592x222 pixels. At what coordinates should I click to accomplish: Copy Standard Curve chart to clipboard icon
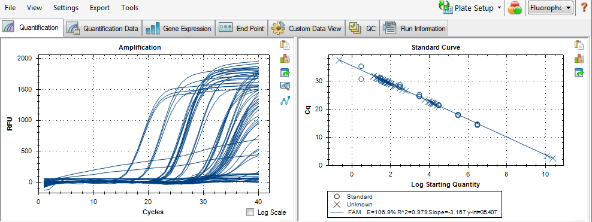tap(579, 45)
